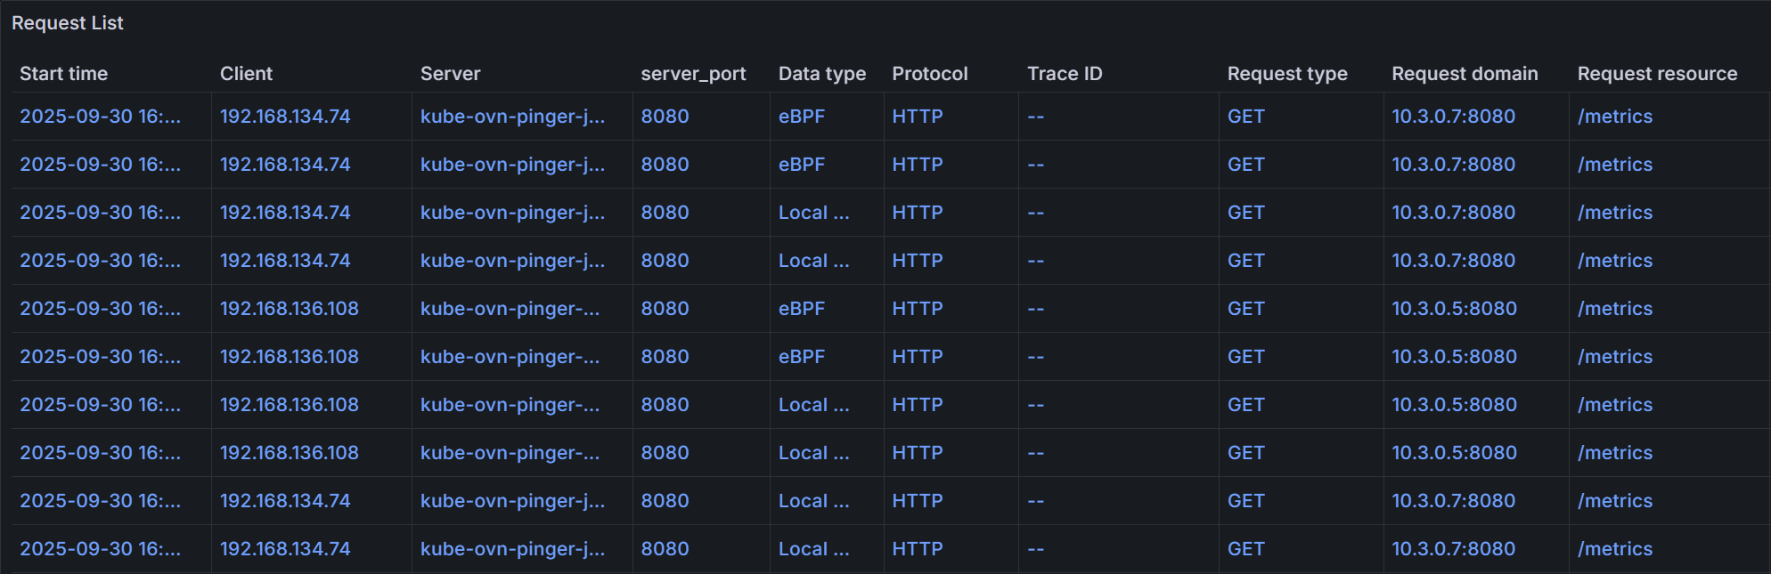The width and height of the screenshot is (1771, 574).
Task: Sort table by Client column header
Action: [x=246, y=74]
